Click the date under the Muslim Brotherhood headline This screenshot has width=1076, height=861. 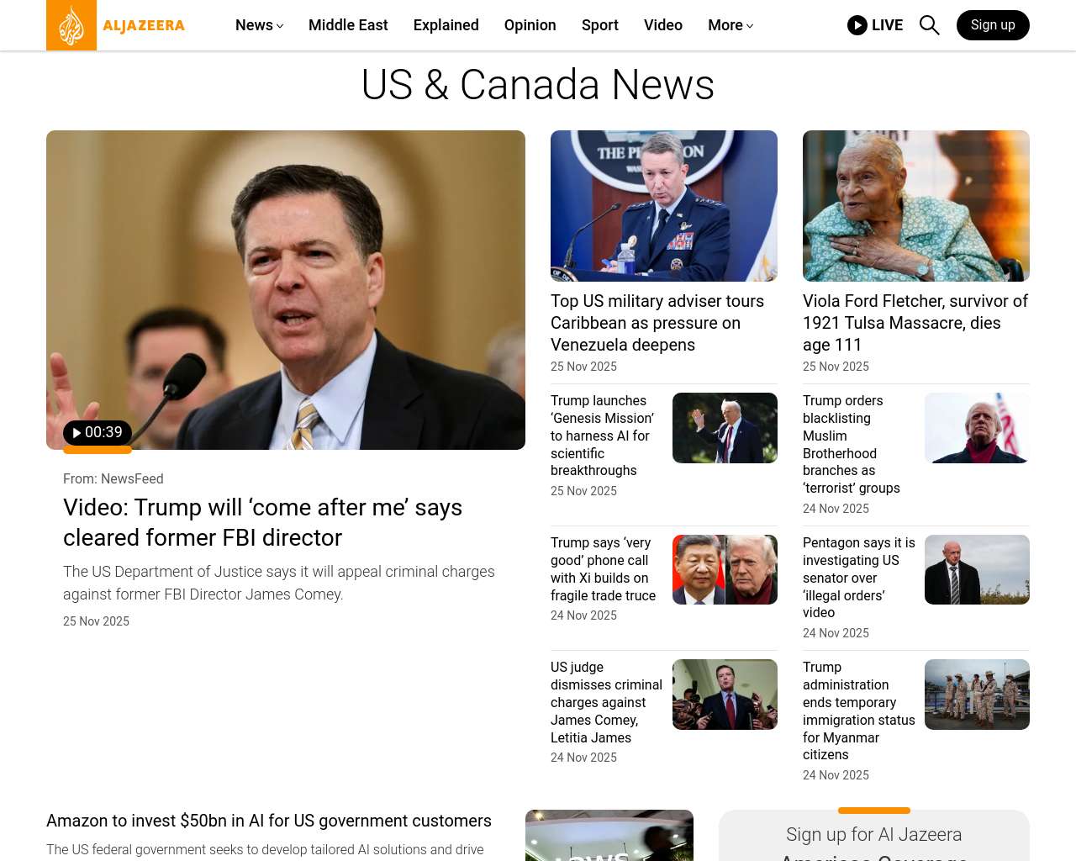pos(836,509)
